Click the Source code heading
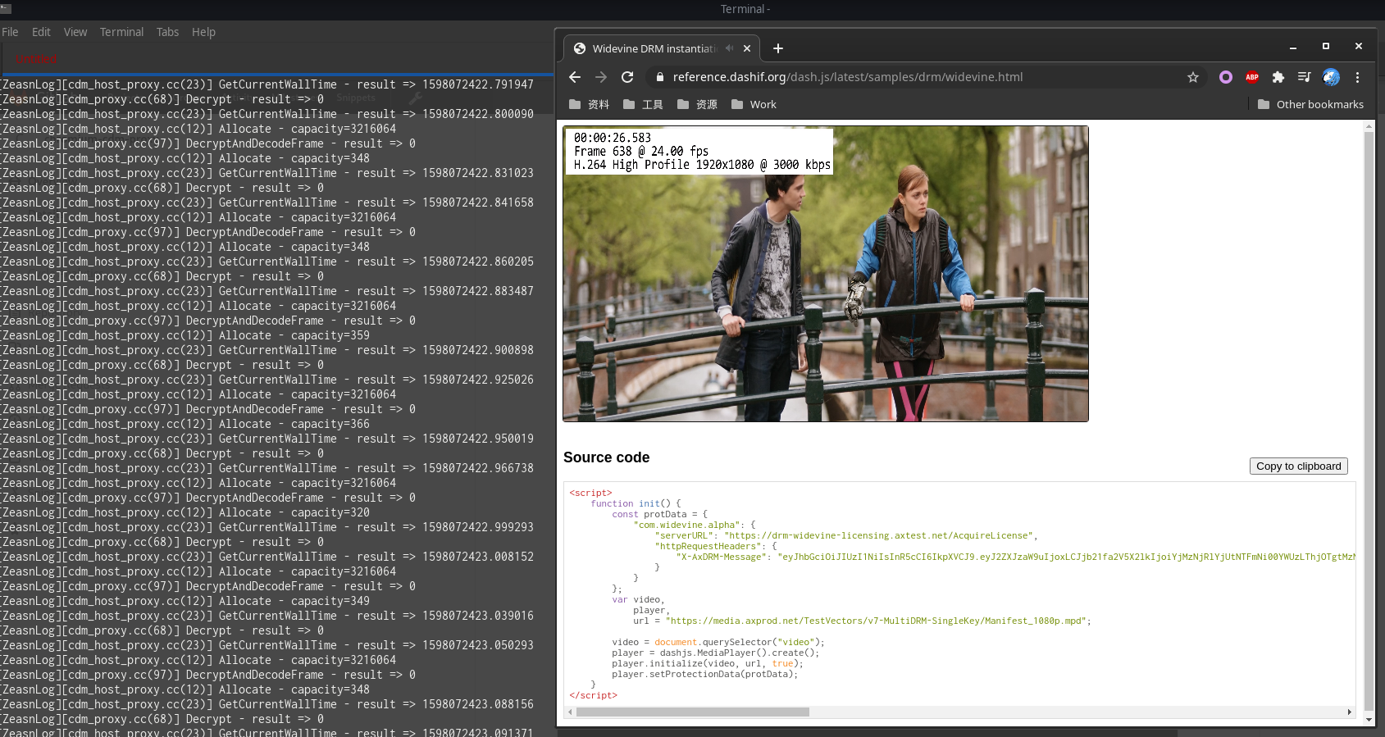Image resolution: width=1385 pixels, height=737 pixels. [606, 457]
